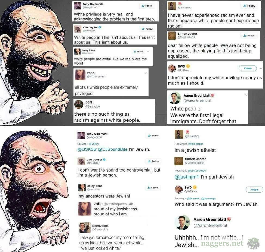Open the chevron dropdown beside BWD's outlined Follow button
The width and height of the screenshot is (265, 252).
coord(261,68)
